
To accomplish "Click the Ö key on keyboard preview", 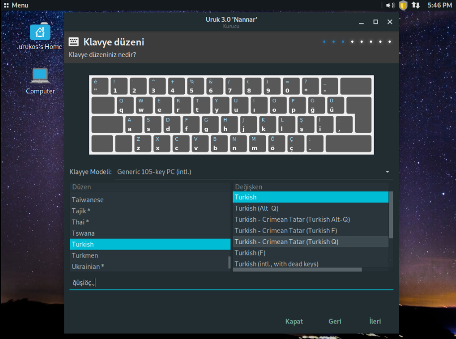I will [x=276, y=144].
